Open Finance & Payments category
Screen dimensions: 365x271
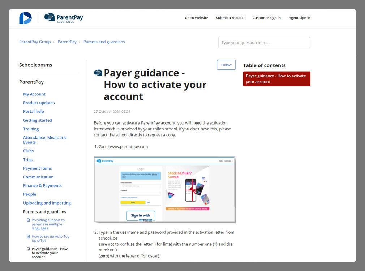[42, 186]
